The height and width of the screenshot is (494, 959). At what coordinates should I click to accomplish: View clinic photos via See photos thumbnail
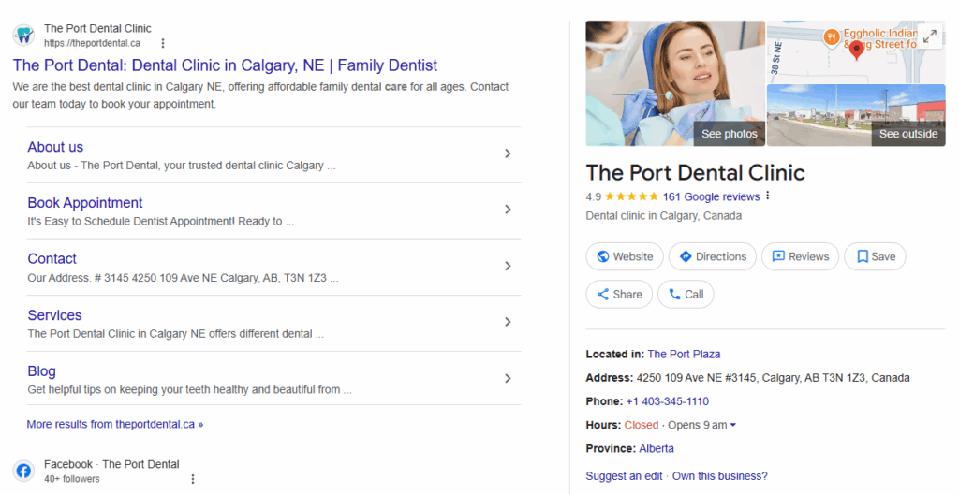point(674,84)
